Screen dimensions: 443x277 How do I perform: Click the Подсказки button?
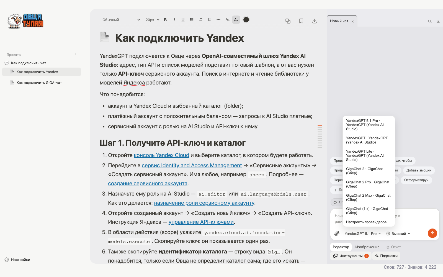click(x=386, y=256)
